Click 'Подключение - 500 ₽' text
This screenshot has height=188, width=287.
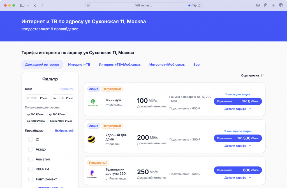point(185,174)
